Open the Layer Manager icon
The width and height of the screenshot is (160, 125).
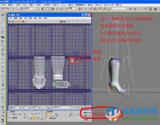click(x=141, y=9)
